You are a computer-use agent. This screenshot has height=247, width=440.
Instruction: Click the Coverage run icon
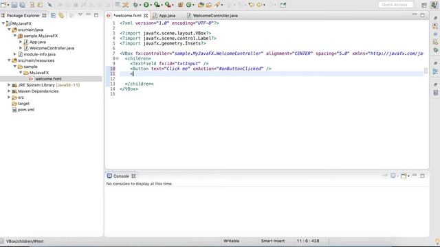(x=157, y=5)
